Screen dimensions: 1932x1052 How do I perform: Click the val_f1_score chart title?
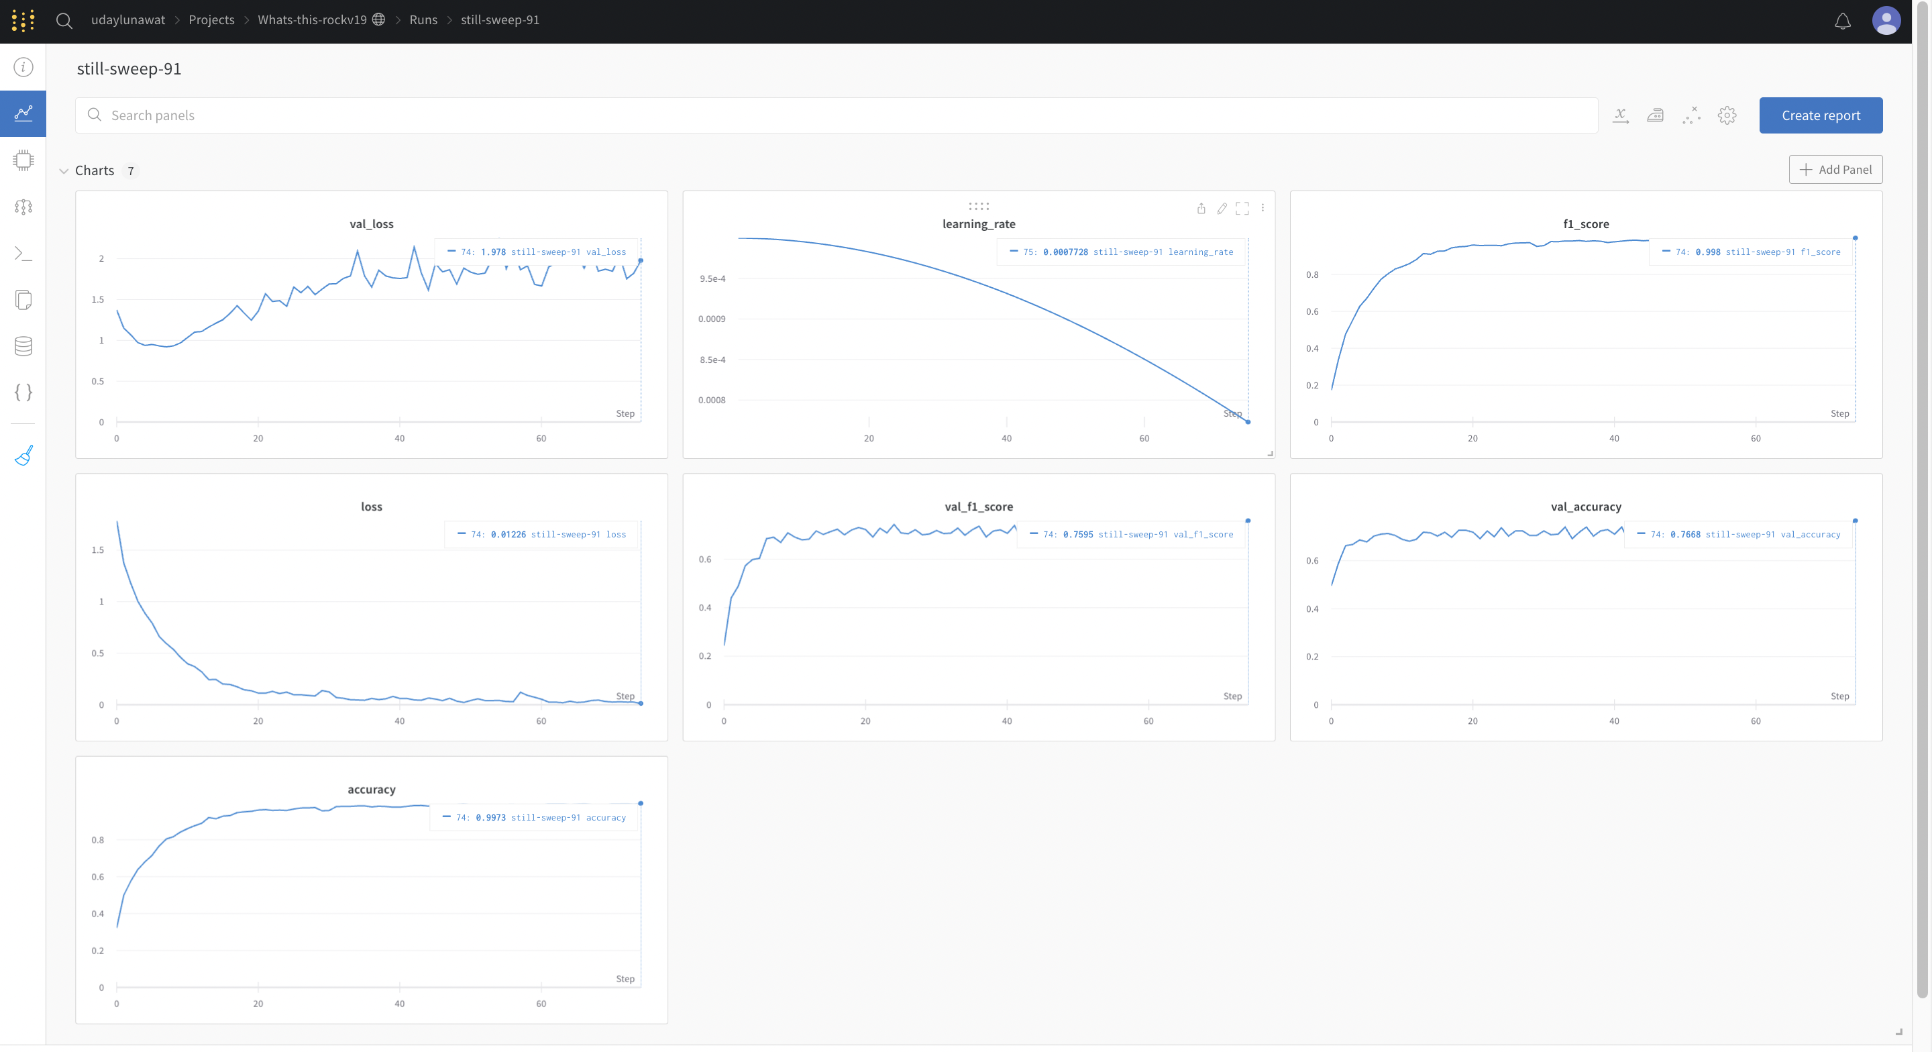coord(979,507)
